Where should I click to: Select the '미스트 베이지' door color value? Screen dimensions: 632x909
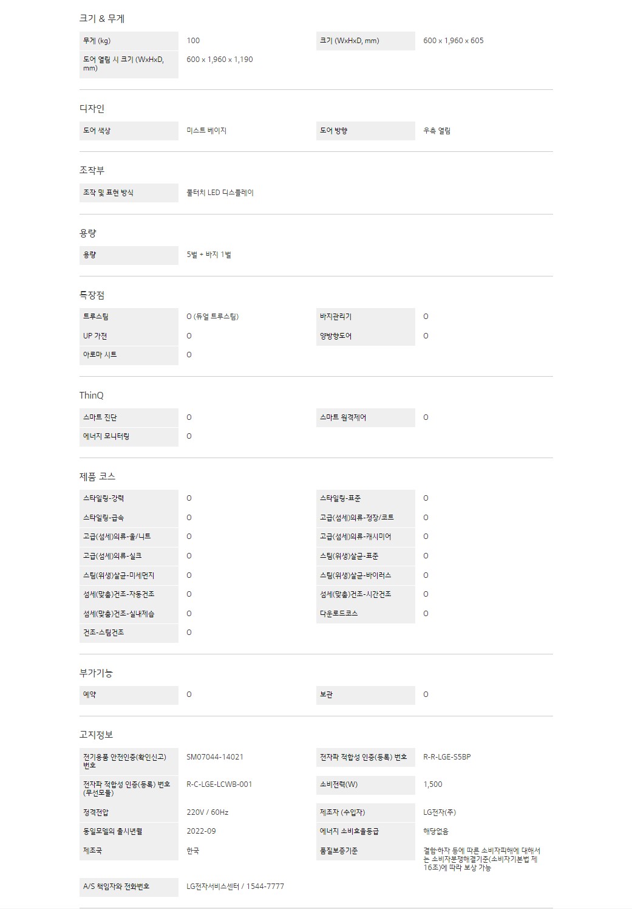206,131
